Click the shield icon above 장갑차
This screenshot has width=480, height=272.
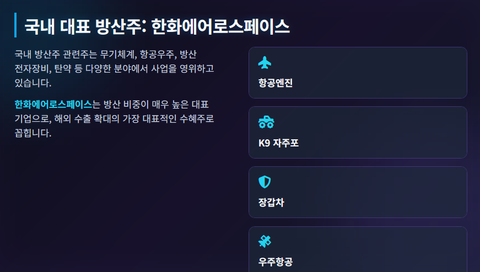pos(265,182)
